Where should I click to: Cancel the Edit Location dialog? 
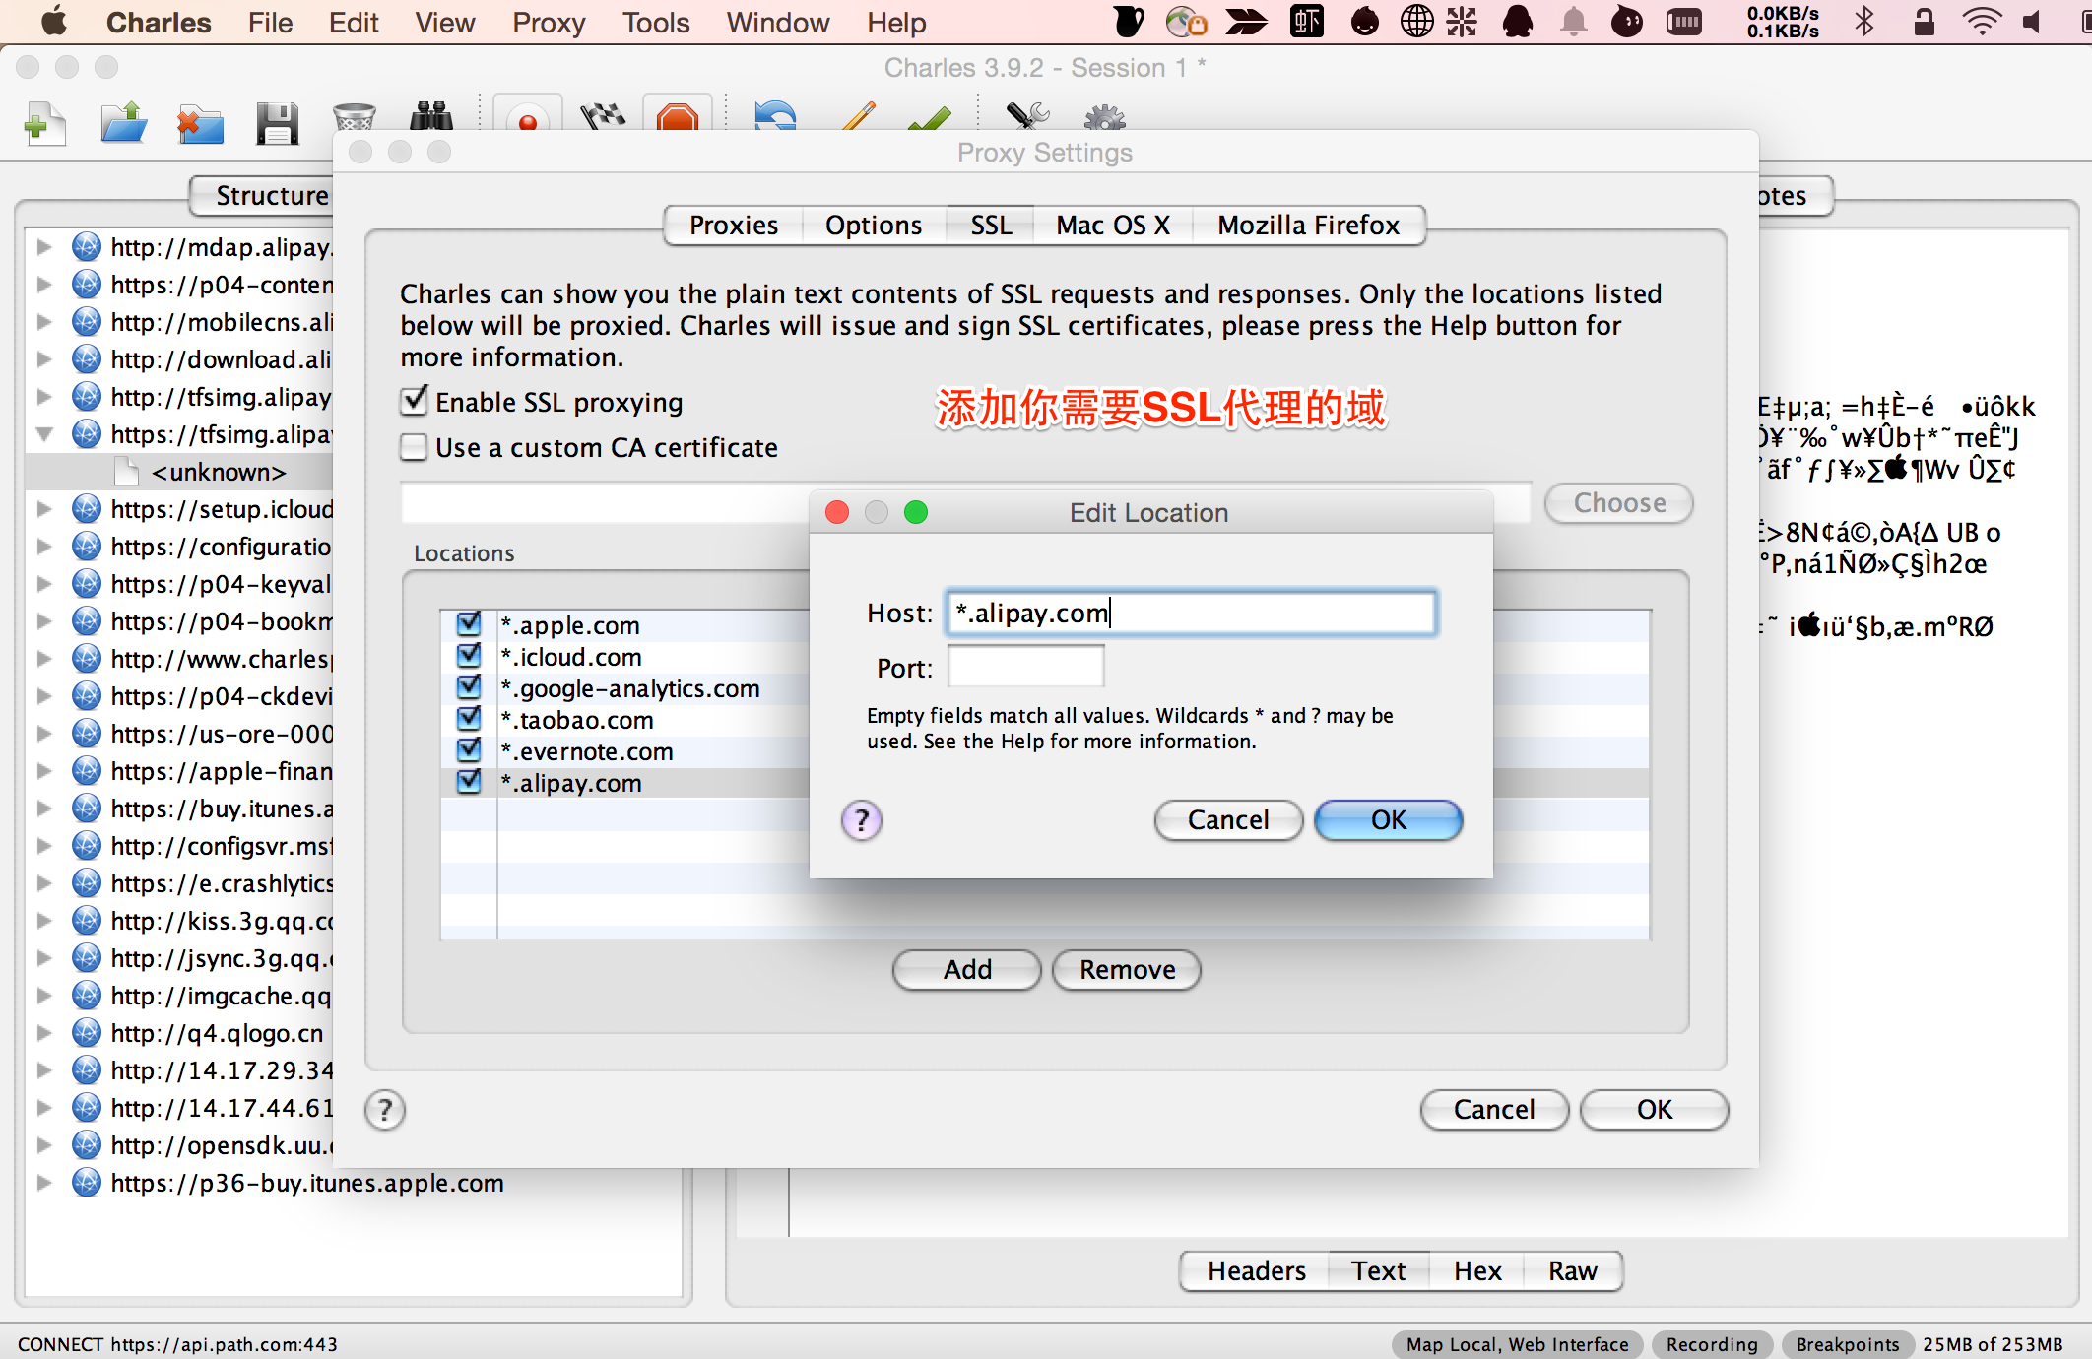[x=1228, y=820]
